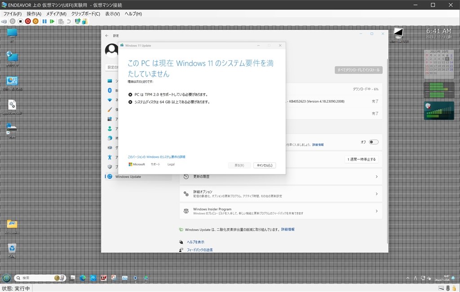Toggle the オフ switch for latest updates
Image resolution: width=460 pixels, height=292 pixels.
click(374, 142)
